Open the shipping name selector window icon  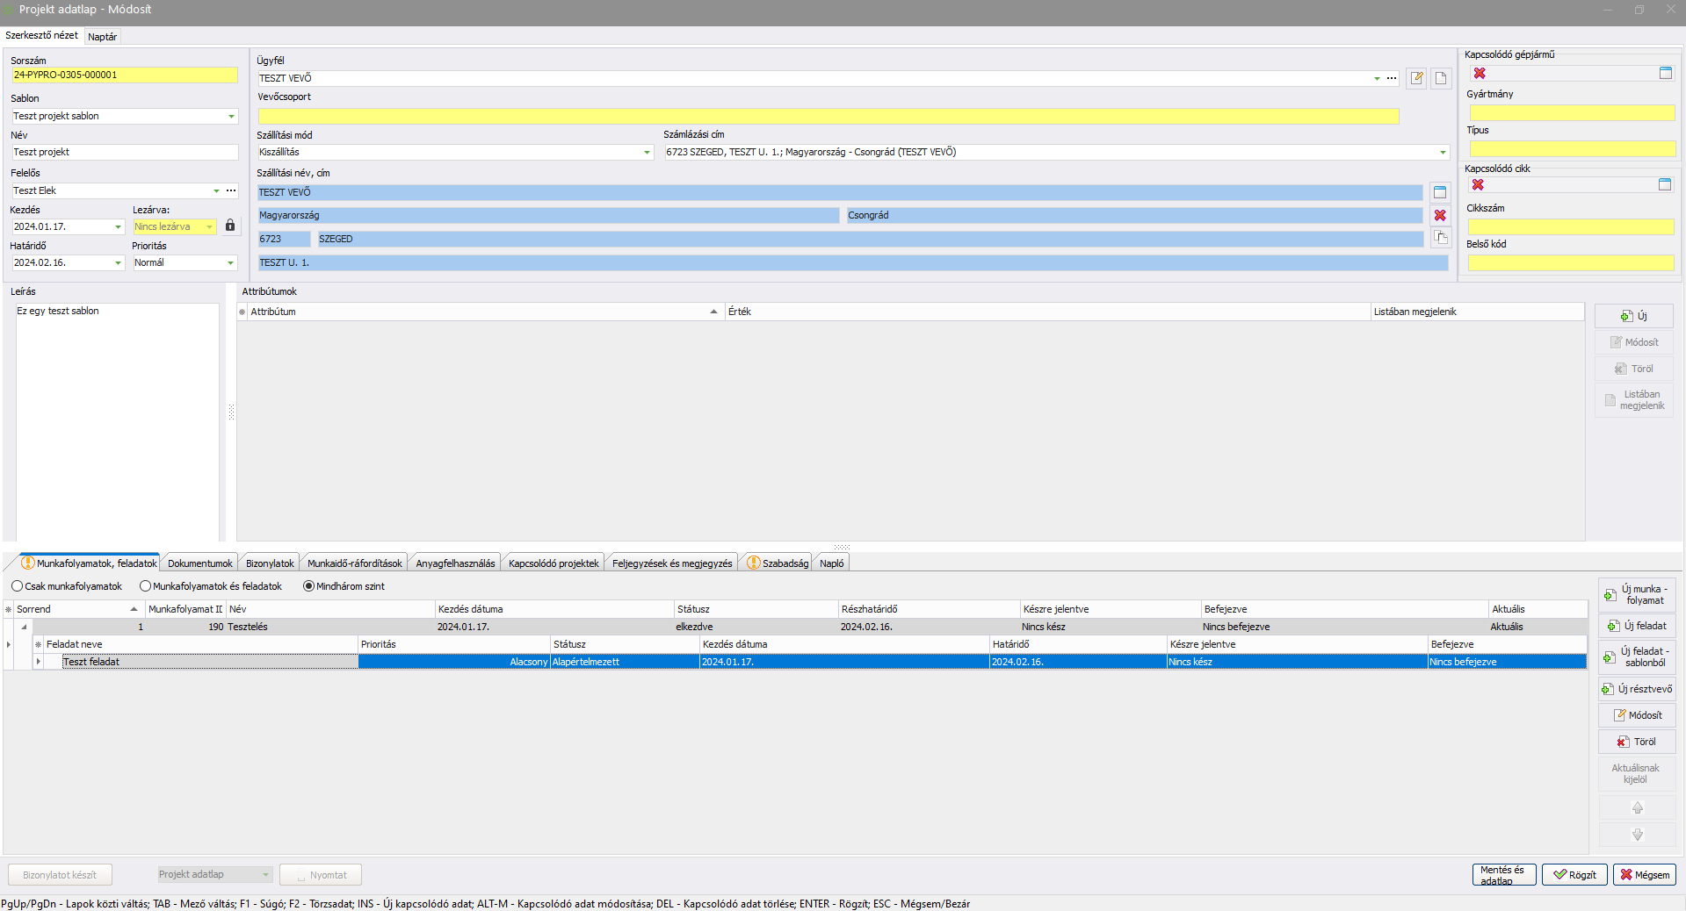pyautogui.click(x=1440, y=192)
